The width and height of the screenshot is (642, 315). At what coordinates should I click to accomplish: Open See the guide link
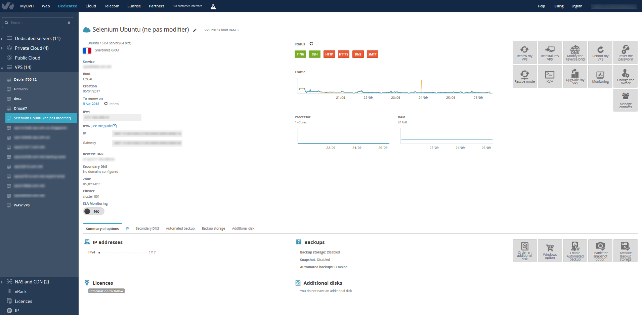tap(104, 126)
